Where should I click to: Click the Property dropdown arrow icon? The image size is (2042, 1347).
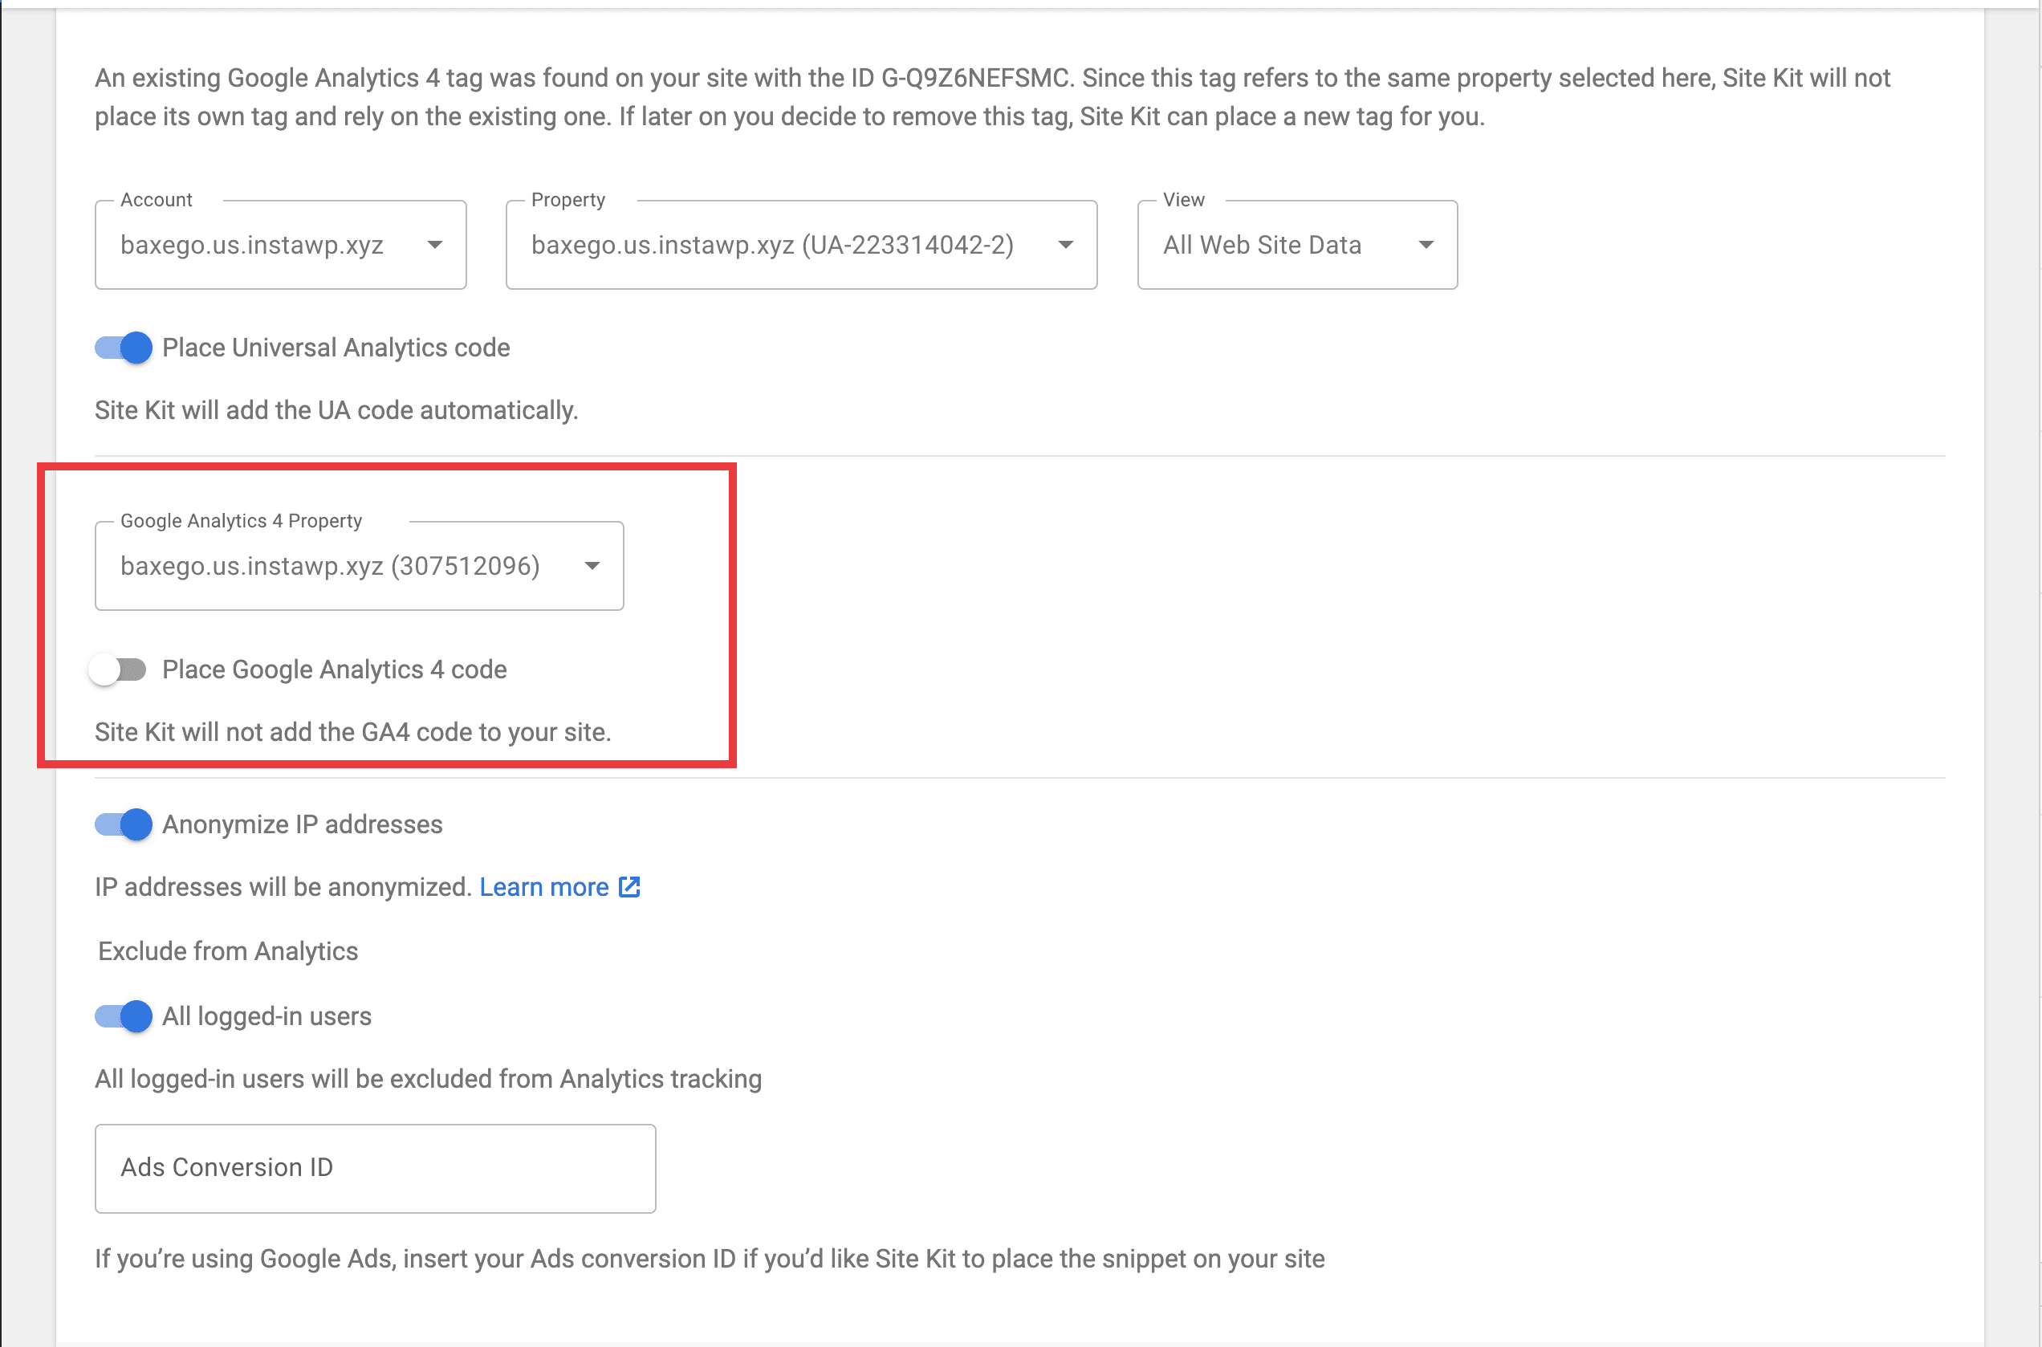[1065, 245]
